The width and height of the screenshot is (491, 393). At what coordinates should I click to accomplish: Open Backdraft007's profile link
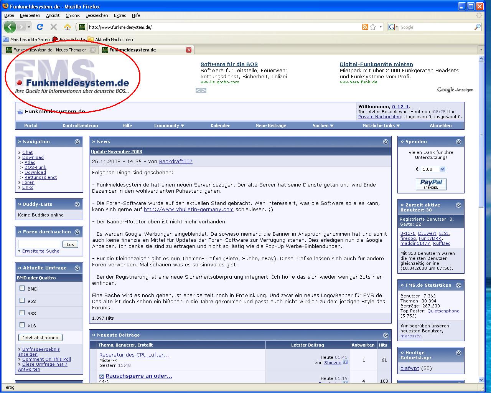click(176, 162)
